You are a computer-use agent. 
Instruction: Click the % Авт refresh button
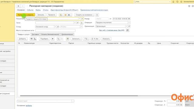coord(95,39)
